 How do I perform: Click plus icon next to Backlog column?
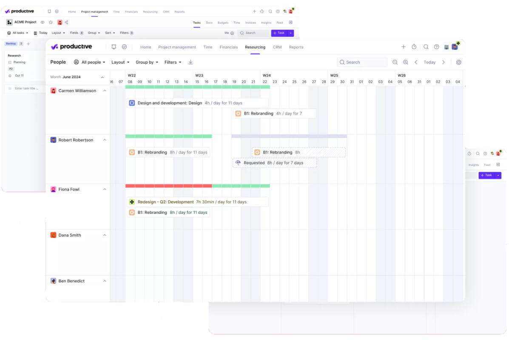[28, 44]
